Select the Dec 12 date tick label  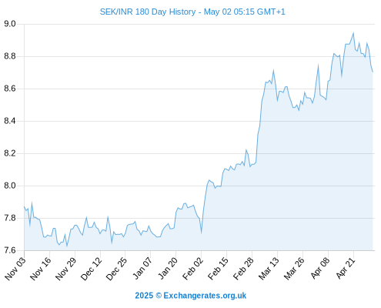pos(92,268)
